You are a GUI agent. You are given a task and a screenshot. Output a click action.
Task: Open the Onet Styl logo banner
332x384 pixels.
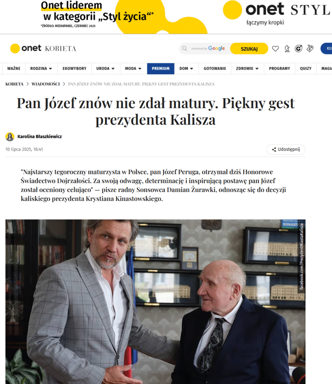tap(277, 13)
